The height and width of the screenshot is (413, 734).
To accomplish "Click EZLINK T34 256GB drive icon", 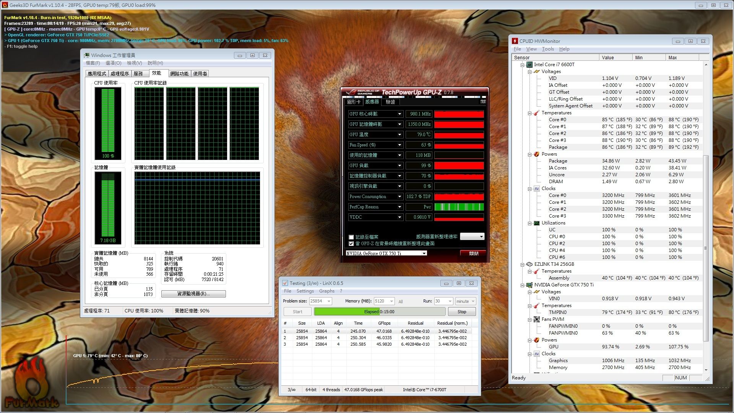I will [x=529, y=264].
